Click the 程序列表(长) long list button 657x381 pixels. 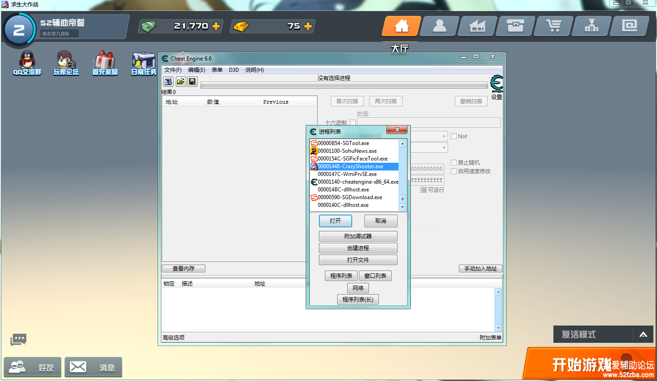click(x=358, y=300)
